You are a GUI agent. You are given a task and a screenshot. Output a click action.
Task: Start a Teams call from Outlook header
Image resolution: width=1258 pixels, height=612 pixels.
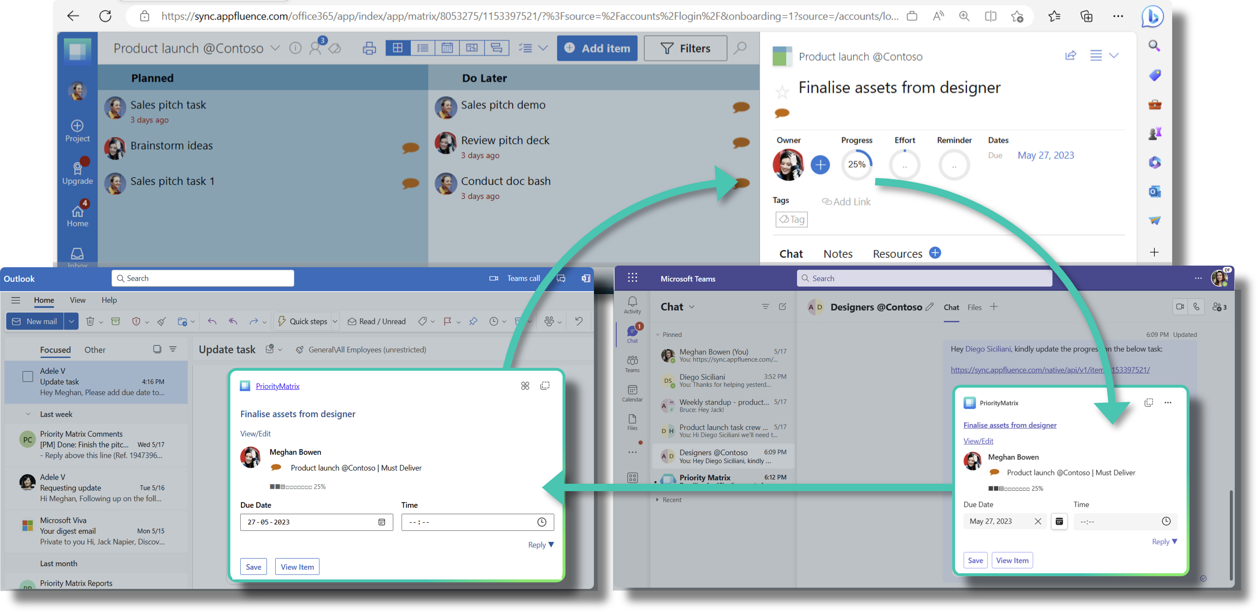click(x=516, y=278)
